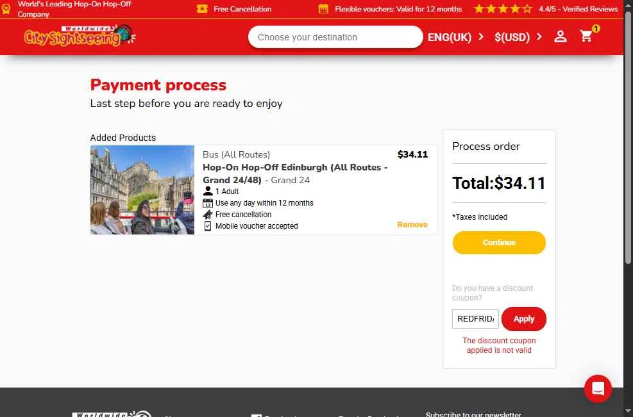Click the flexible vouchers calendar icon
The image size is (633, 417).
pos(323,9)
